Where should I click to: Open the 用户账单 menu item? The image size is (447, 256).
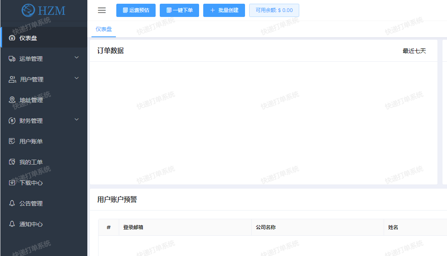pos(31,141)
